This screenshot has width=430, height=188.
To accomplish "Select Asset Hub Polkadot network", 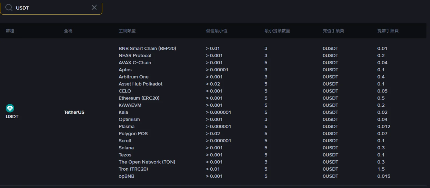I will pos(141,84).
